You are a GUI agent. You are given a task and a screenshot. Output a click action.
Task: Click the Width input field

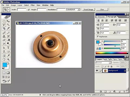click(x=22, y=9)
